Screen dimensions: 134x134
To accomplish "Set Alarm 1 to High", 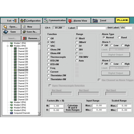I will [122, 45].
